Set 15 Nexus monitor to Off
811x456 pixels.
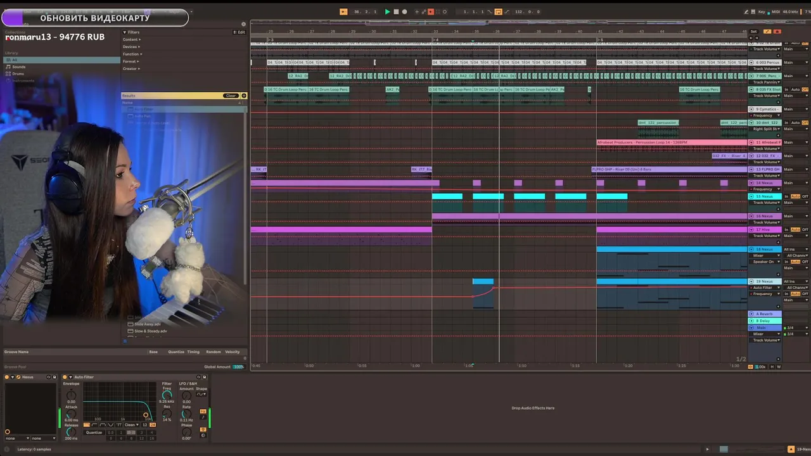point(805,196)
